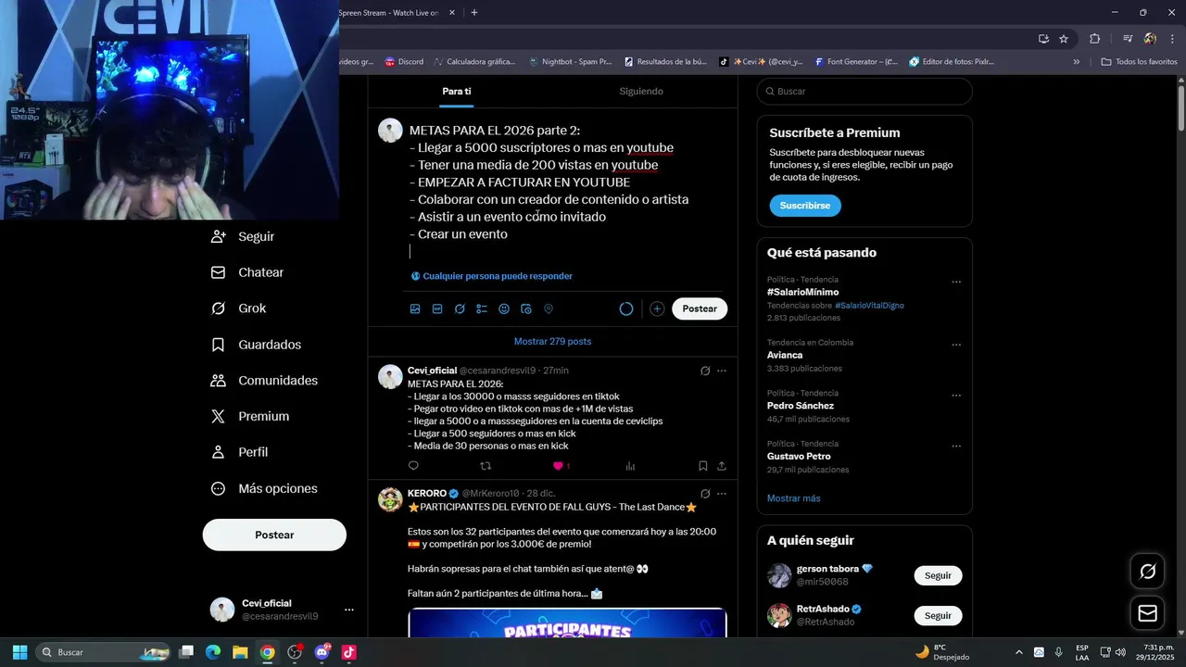Show 279 new posts
Screen dimensions: 1186x667
pos(552,341)
